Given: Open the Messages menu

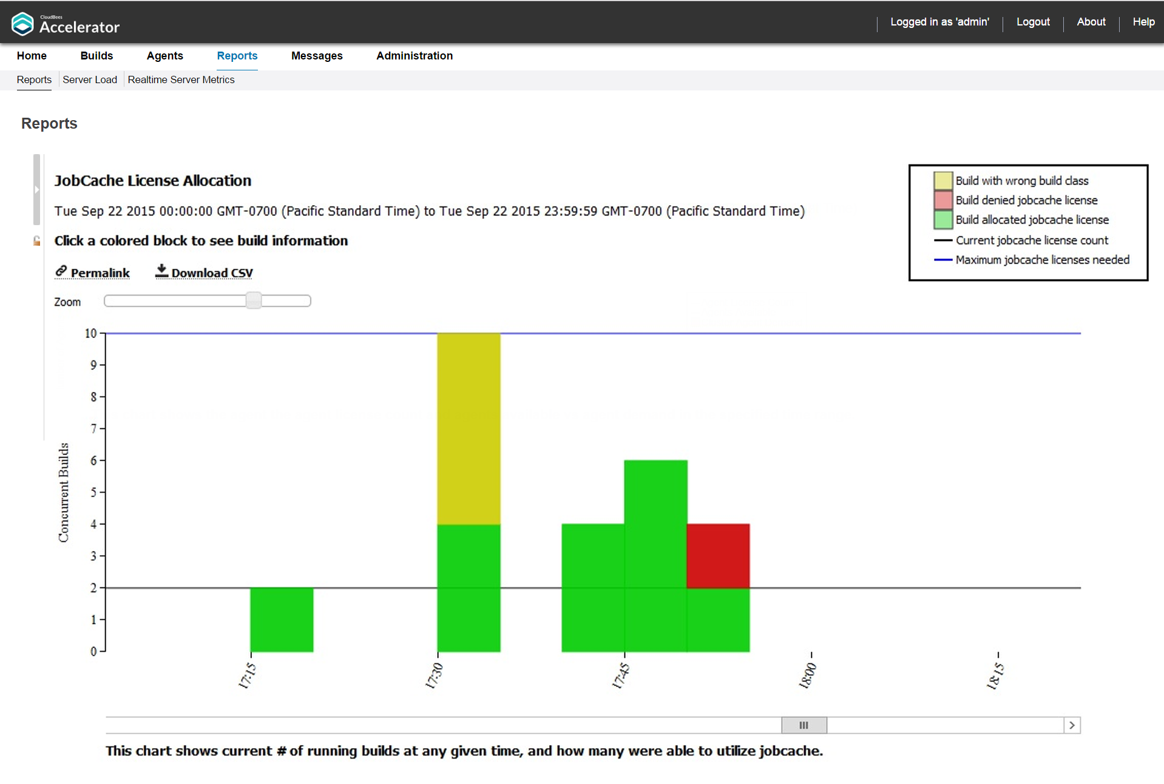Looking at the screenshot, I should (x=317, y=56).
